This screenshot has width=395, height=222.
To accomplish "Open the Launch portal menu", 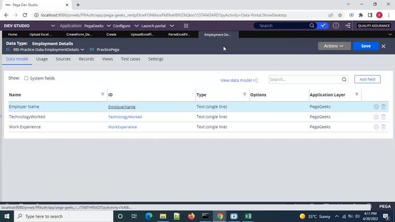I will (x=157, y=26).
